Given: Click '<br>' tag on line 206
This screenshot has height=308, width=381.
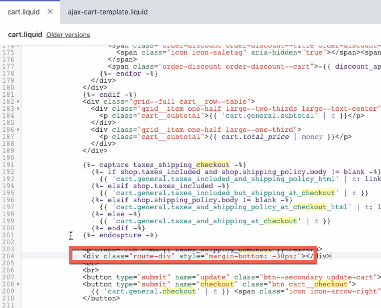Looking at the screenshot, I should tap(91, 270).
